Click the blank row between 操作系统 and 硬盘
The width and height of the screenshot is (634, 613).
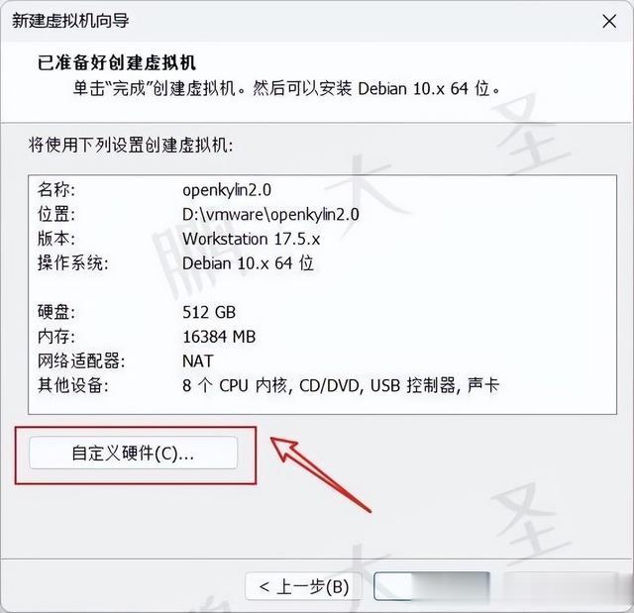(x=322, y=288)
